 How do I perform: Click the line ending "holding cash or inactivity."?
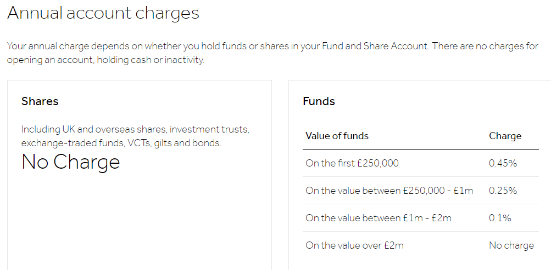pos(105,60)
